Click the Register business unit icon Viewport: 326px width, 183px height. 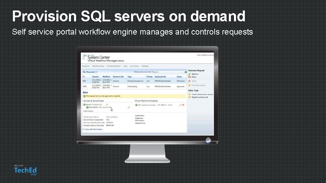click(189, 97)
